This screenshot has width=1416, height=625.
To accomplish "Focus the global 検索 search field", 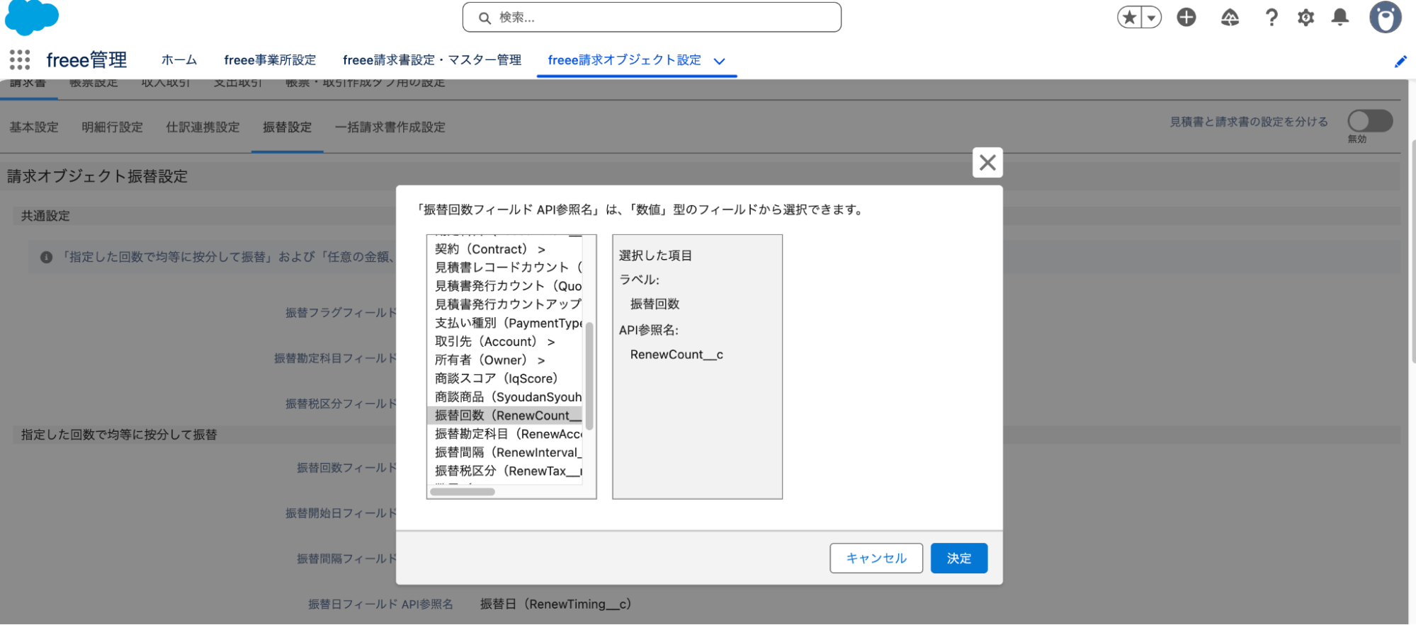I will click(x=652, y=17).
